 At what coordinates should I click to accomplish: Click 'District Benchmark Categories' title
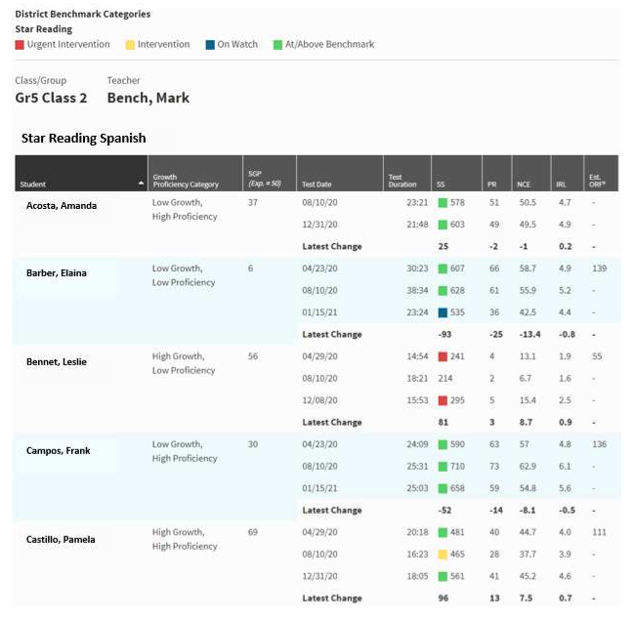click(x=83, y=14)
